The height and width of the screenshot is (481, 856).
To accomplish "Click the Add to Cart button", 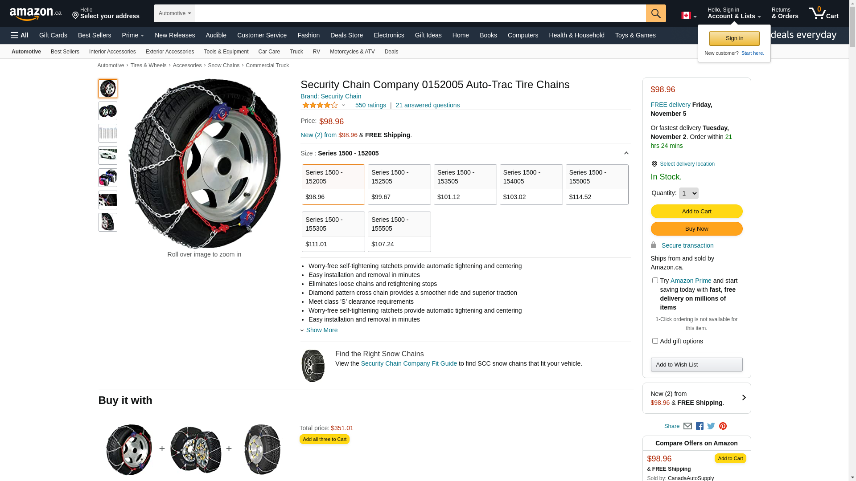I will tap(696, 212).
